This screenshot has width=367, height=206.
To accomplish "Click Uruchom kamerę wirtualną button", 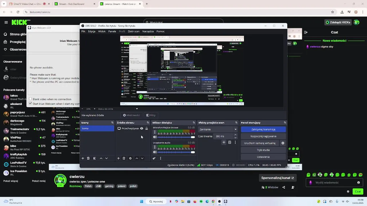I will (x=260, y=143).
